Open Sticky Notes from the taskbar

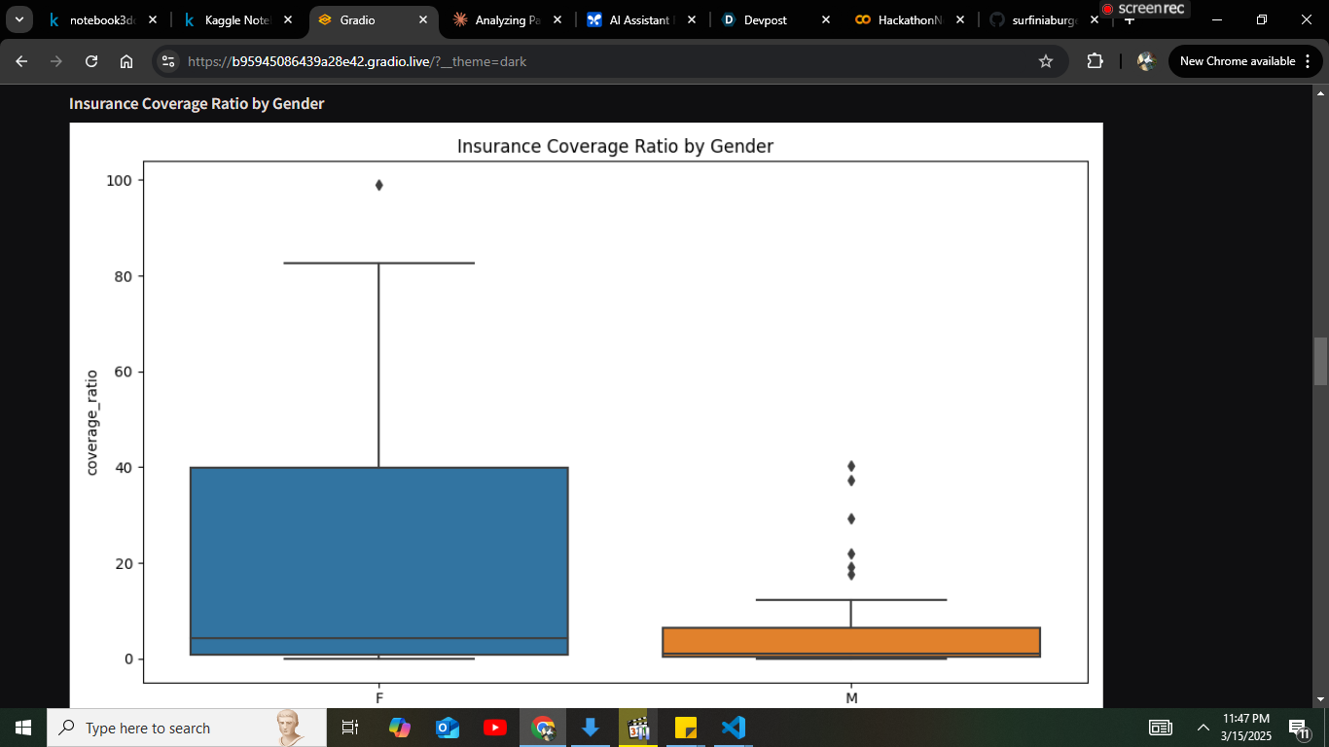pyautogui.click(x=685, y=728)
